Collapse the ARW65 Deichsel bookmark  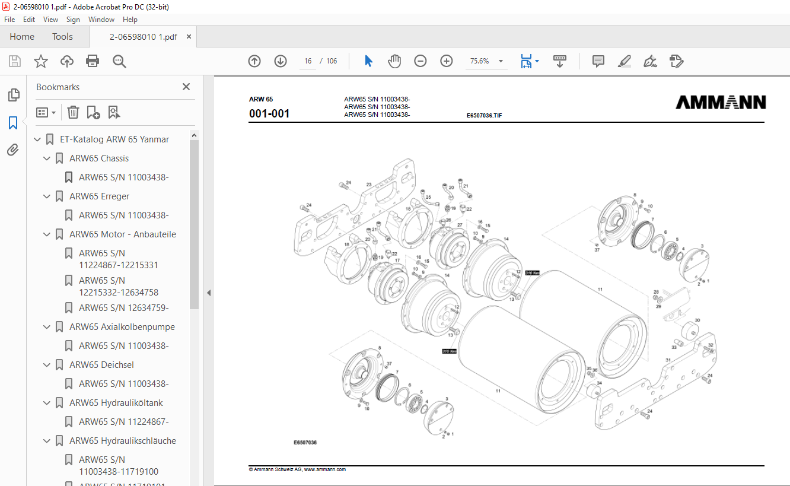(x=47, y=365)
